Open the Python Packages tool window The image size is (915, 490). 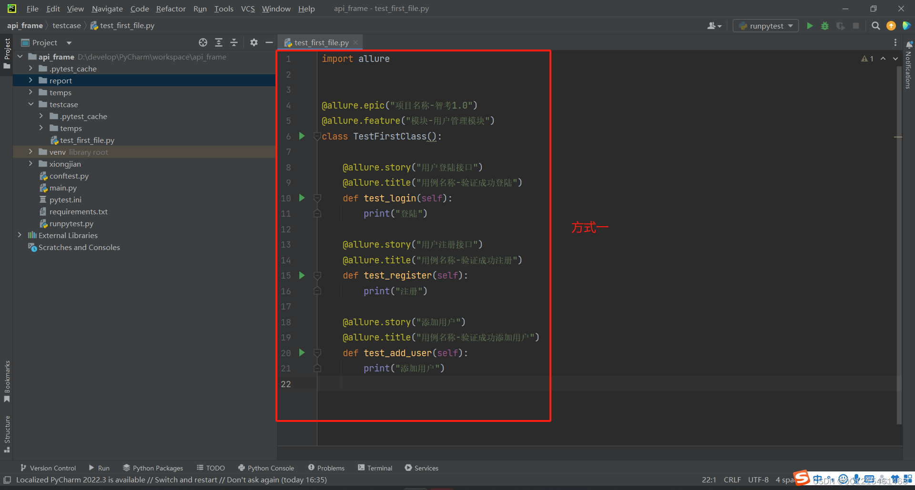point(153,468)
